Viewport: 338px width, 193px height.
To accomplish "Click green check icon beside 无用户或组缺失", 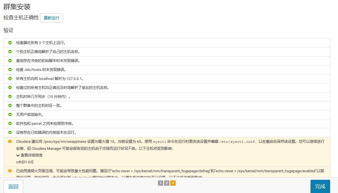I will pyautogui.click(x=10, y=114).
